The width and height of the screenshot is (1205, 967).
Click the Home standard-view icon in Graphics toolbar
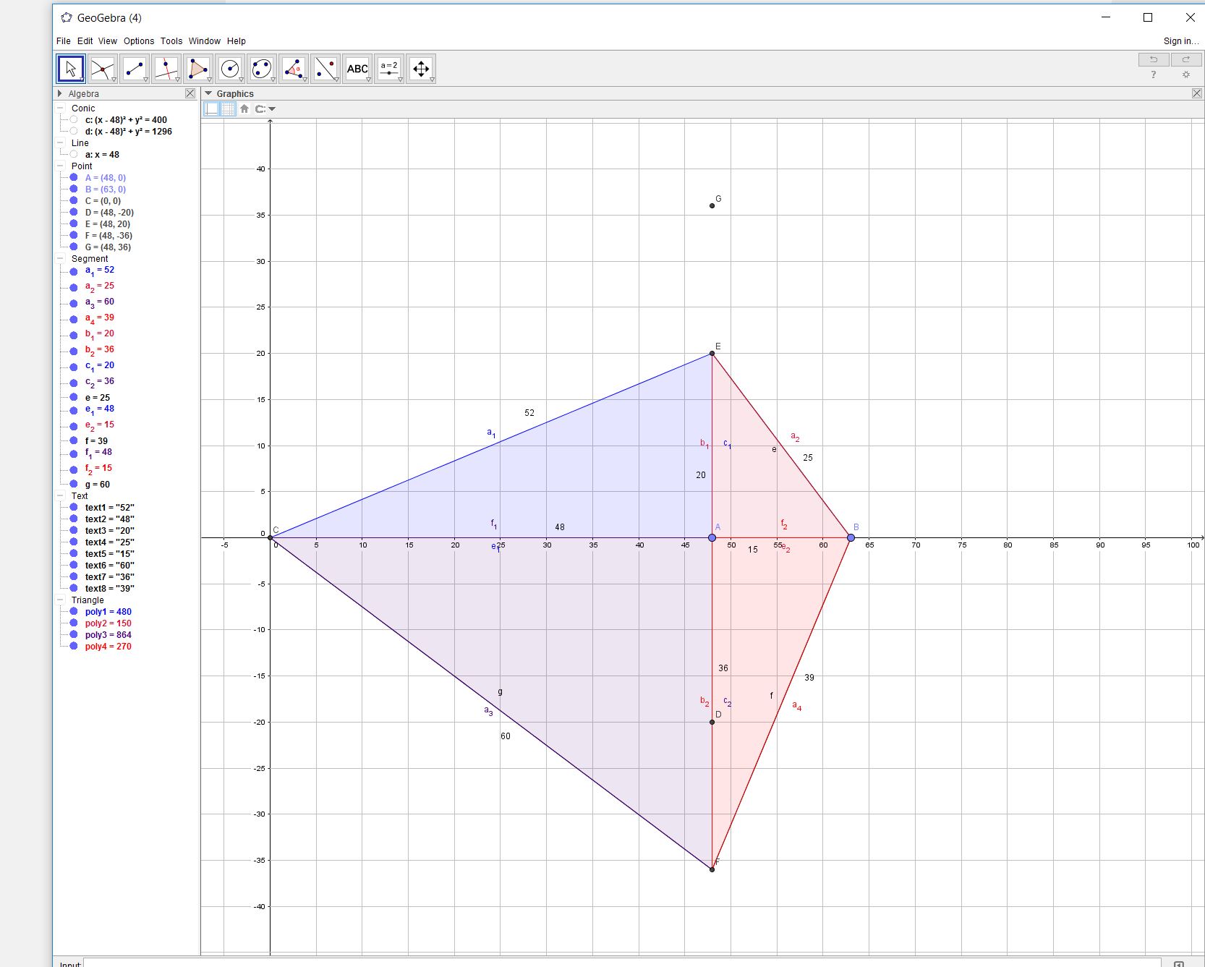(x=244, y=109)
